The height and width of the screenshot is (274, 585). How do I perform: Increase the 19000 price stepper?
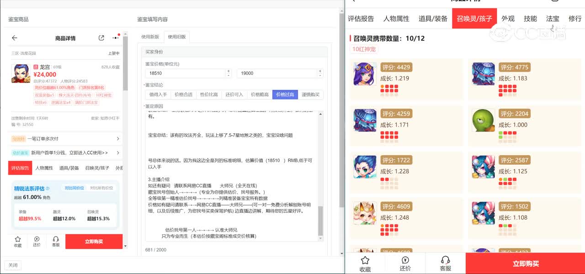click(x=320, y=71)
